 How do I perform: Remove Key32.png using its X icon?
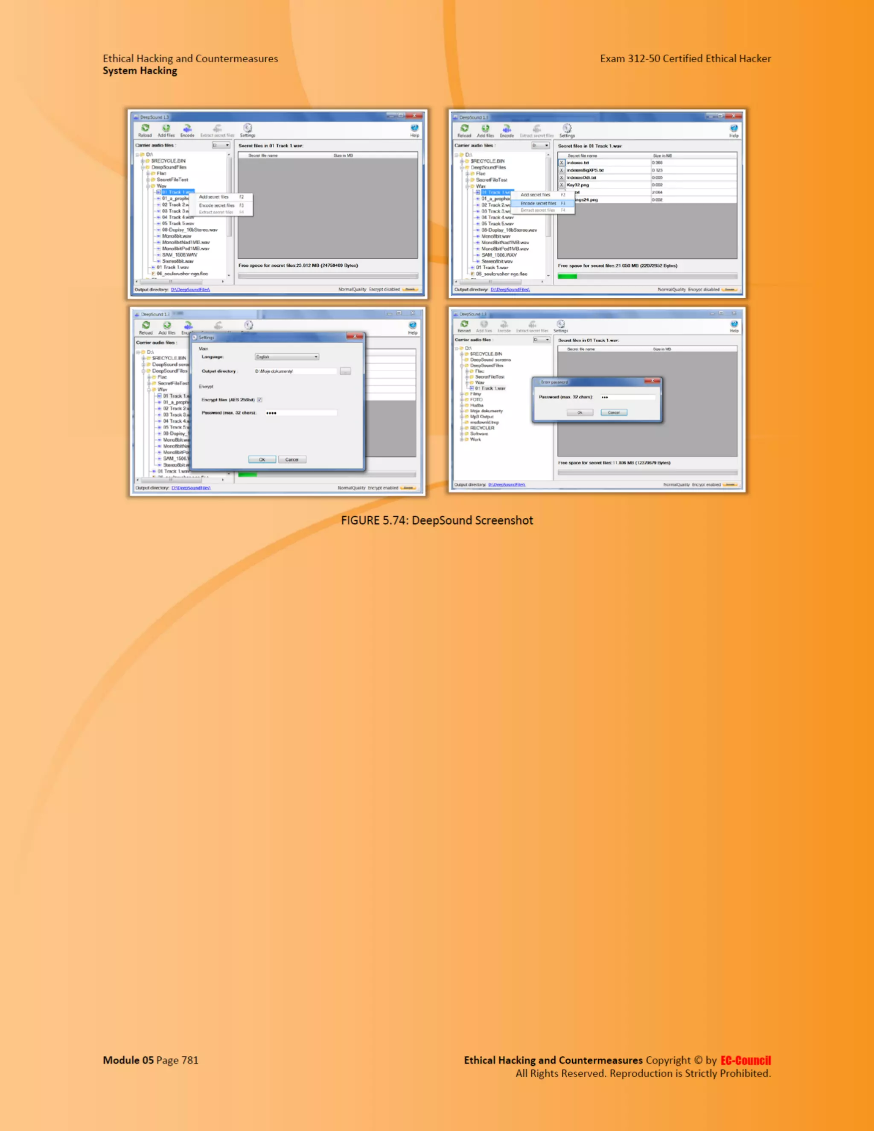561,185
